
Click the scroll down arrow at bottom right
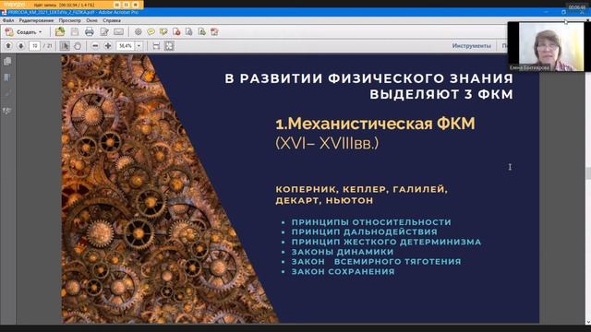588,322
